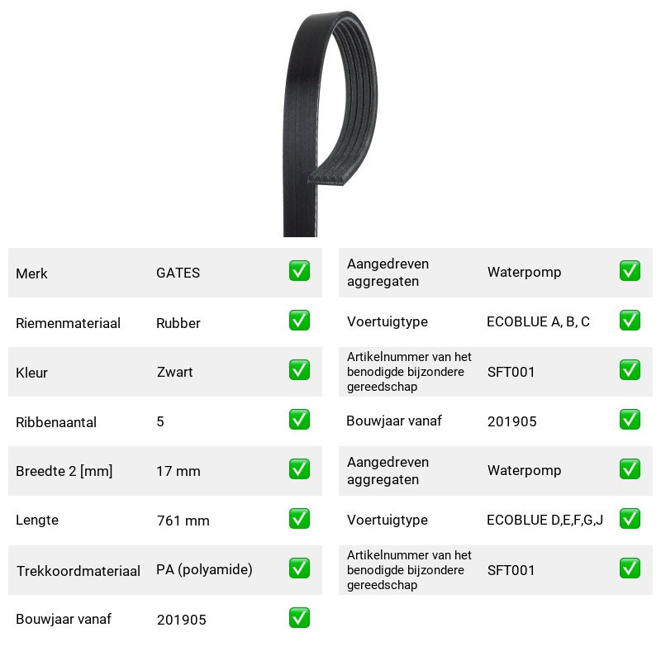
Task: Click the checkmark for Breedte 17 mm
Action: tap(299, 469)
